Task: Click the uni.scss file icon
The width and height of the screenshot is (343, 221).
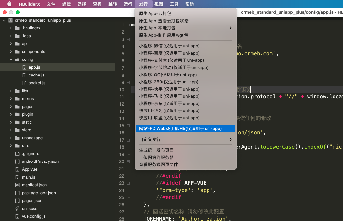Action: tap(17, 209)
